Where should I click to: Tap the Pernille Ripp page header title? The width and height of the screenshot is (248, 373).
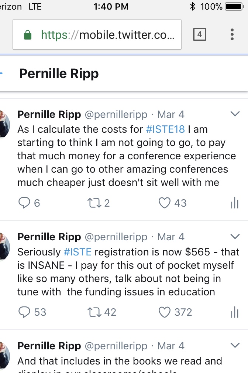[59, 74]
